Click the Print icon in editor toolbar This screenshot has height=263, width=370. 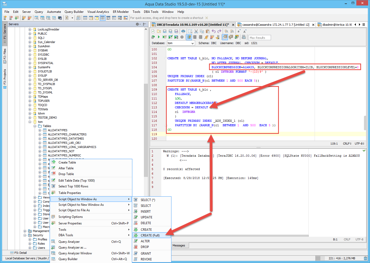(183, 31)
